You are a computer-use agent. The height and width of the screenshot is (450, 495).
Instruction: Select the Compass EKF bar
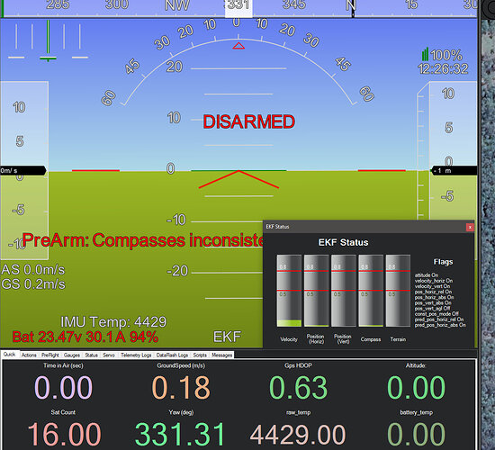click(x=371, y=291)
